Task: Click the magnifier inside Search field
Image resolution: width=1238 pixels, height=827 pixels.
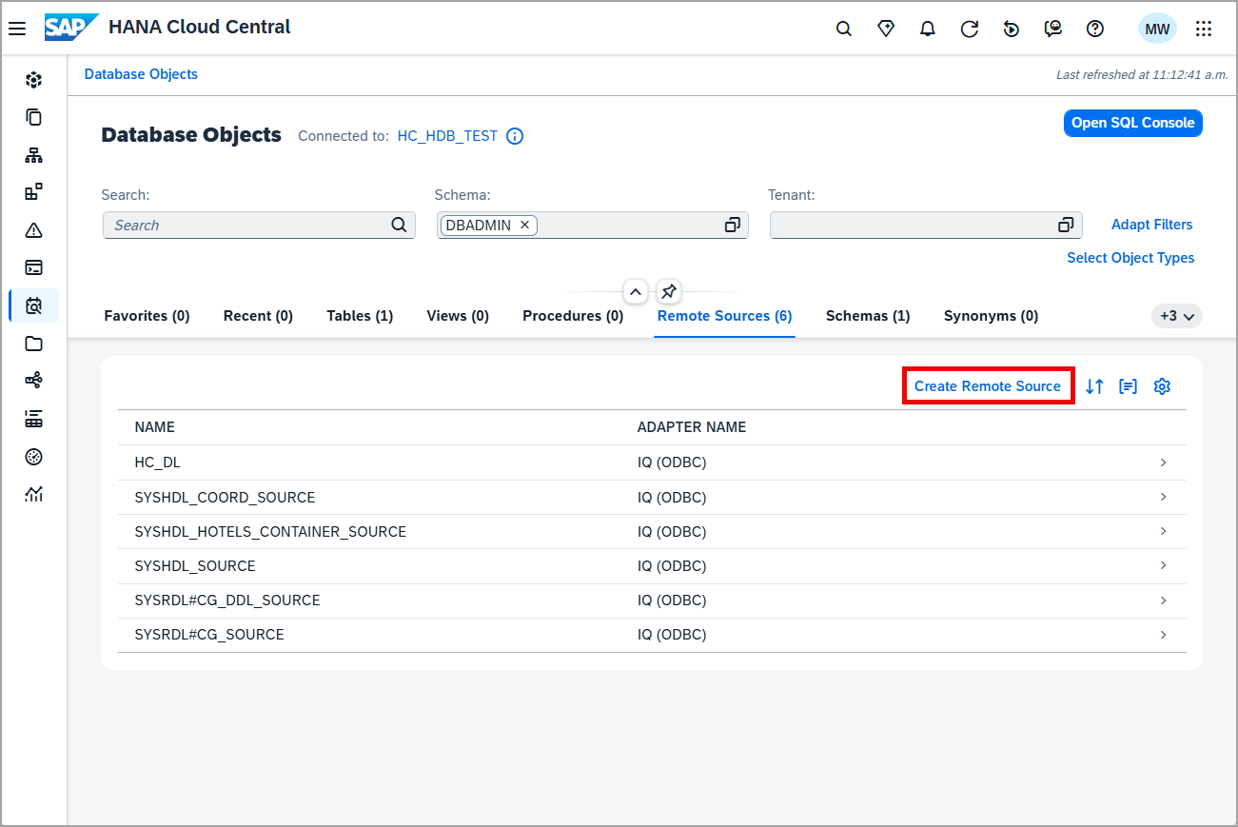Action: pyautogui.click(x=399, y=225)
